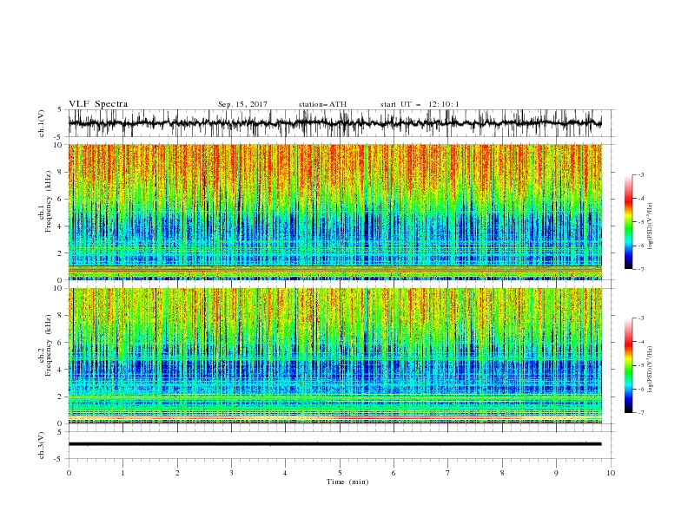Click the "-5" tick on ch.1 color bar

641,222
